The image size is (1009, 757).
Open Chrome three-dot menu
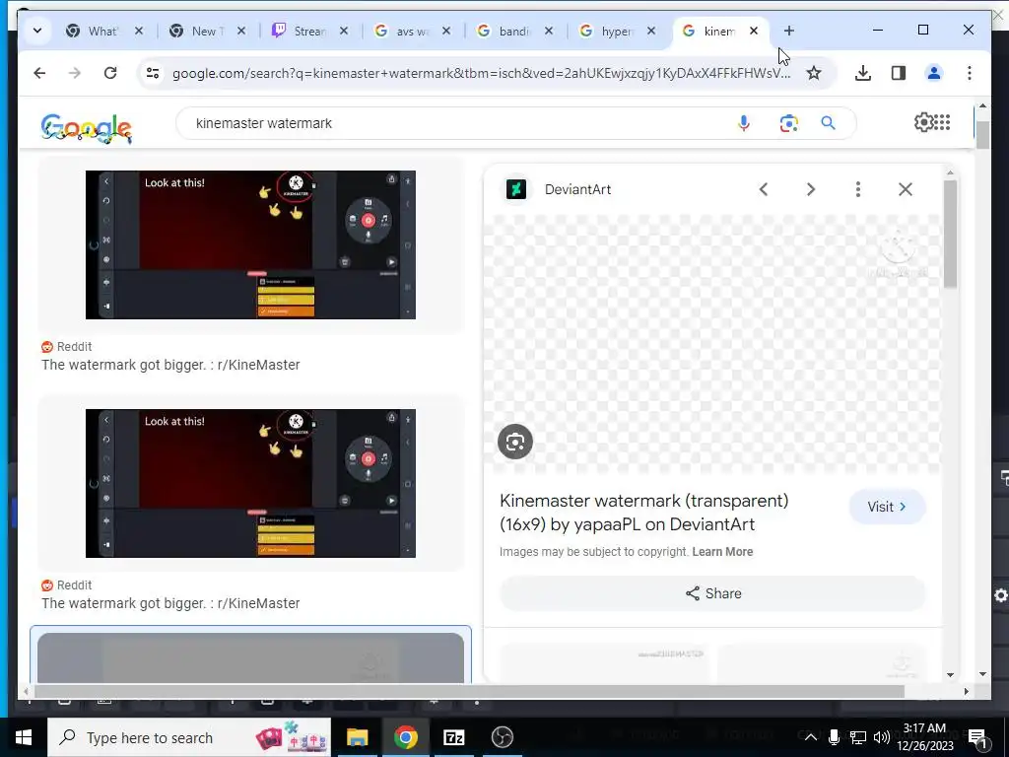pos(970,73)
